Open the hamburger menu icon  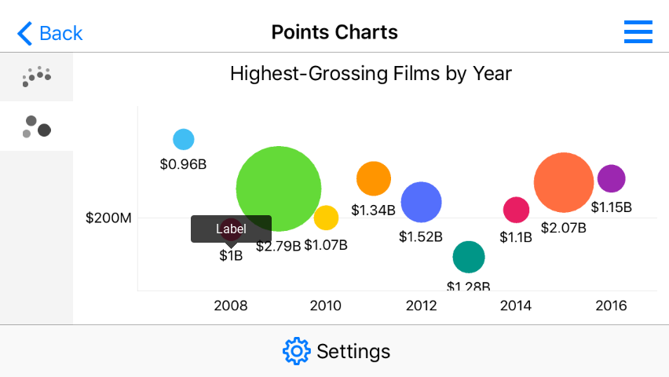(x=638, y=32)
